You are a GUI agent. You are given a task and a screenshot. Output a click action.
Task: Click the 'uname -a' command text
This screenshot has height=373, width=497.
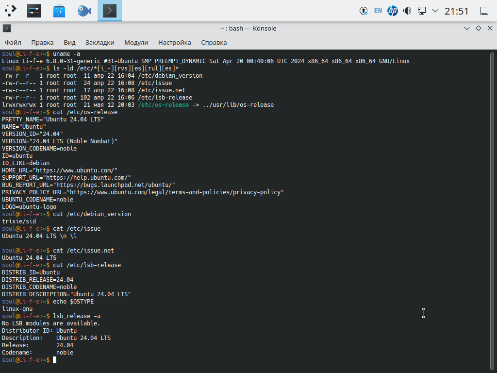coord(66,53)
